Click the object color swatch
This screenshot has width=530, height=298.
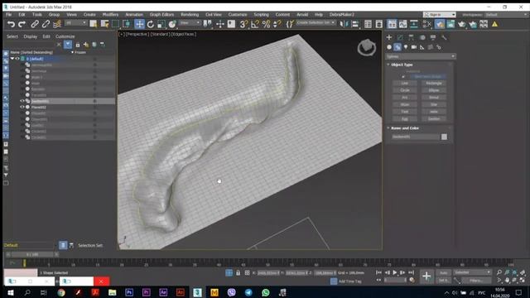point(444,137)
